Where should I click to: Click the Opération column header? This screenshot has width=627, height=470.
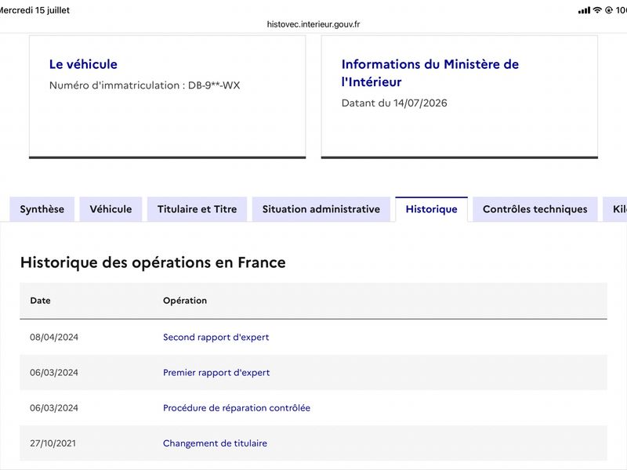[x=185, y=301]
